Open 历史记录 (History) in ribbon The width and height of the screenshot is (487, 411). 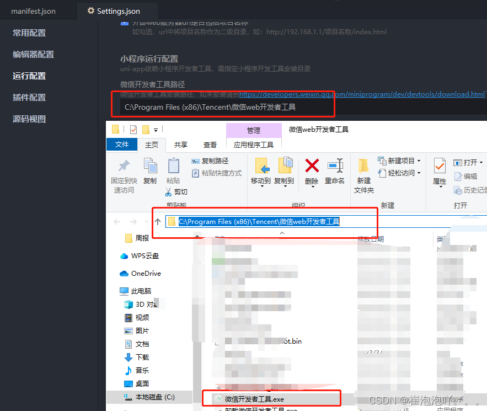[470, 190]
